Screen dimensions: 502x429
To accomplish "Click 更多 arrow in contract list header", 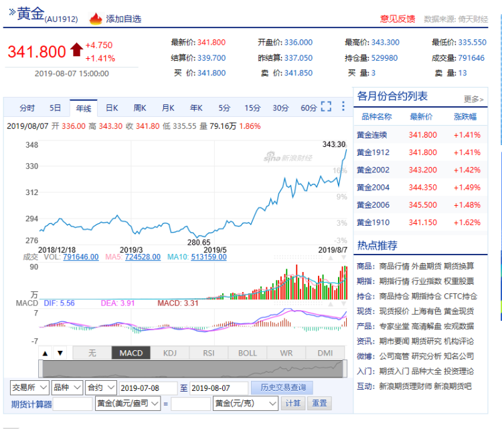I will 473,99.
